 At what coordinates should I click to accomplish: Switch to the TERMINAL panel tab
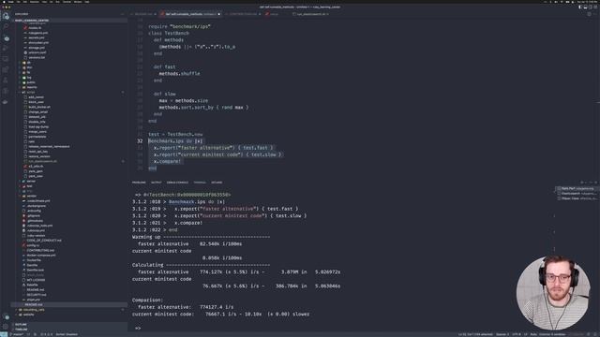200,183
